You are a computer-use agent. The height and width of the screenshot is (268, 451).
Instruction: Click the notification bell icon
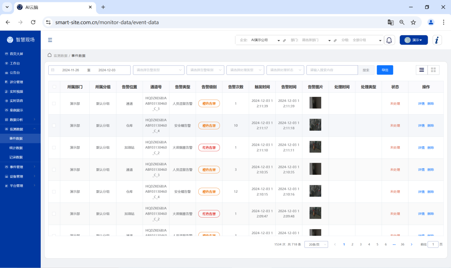click(x=389, y=40)
